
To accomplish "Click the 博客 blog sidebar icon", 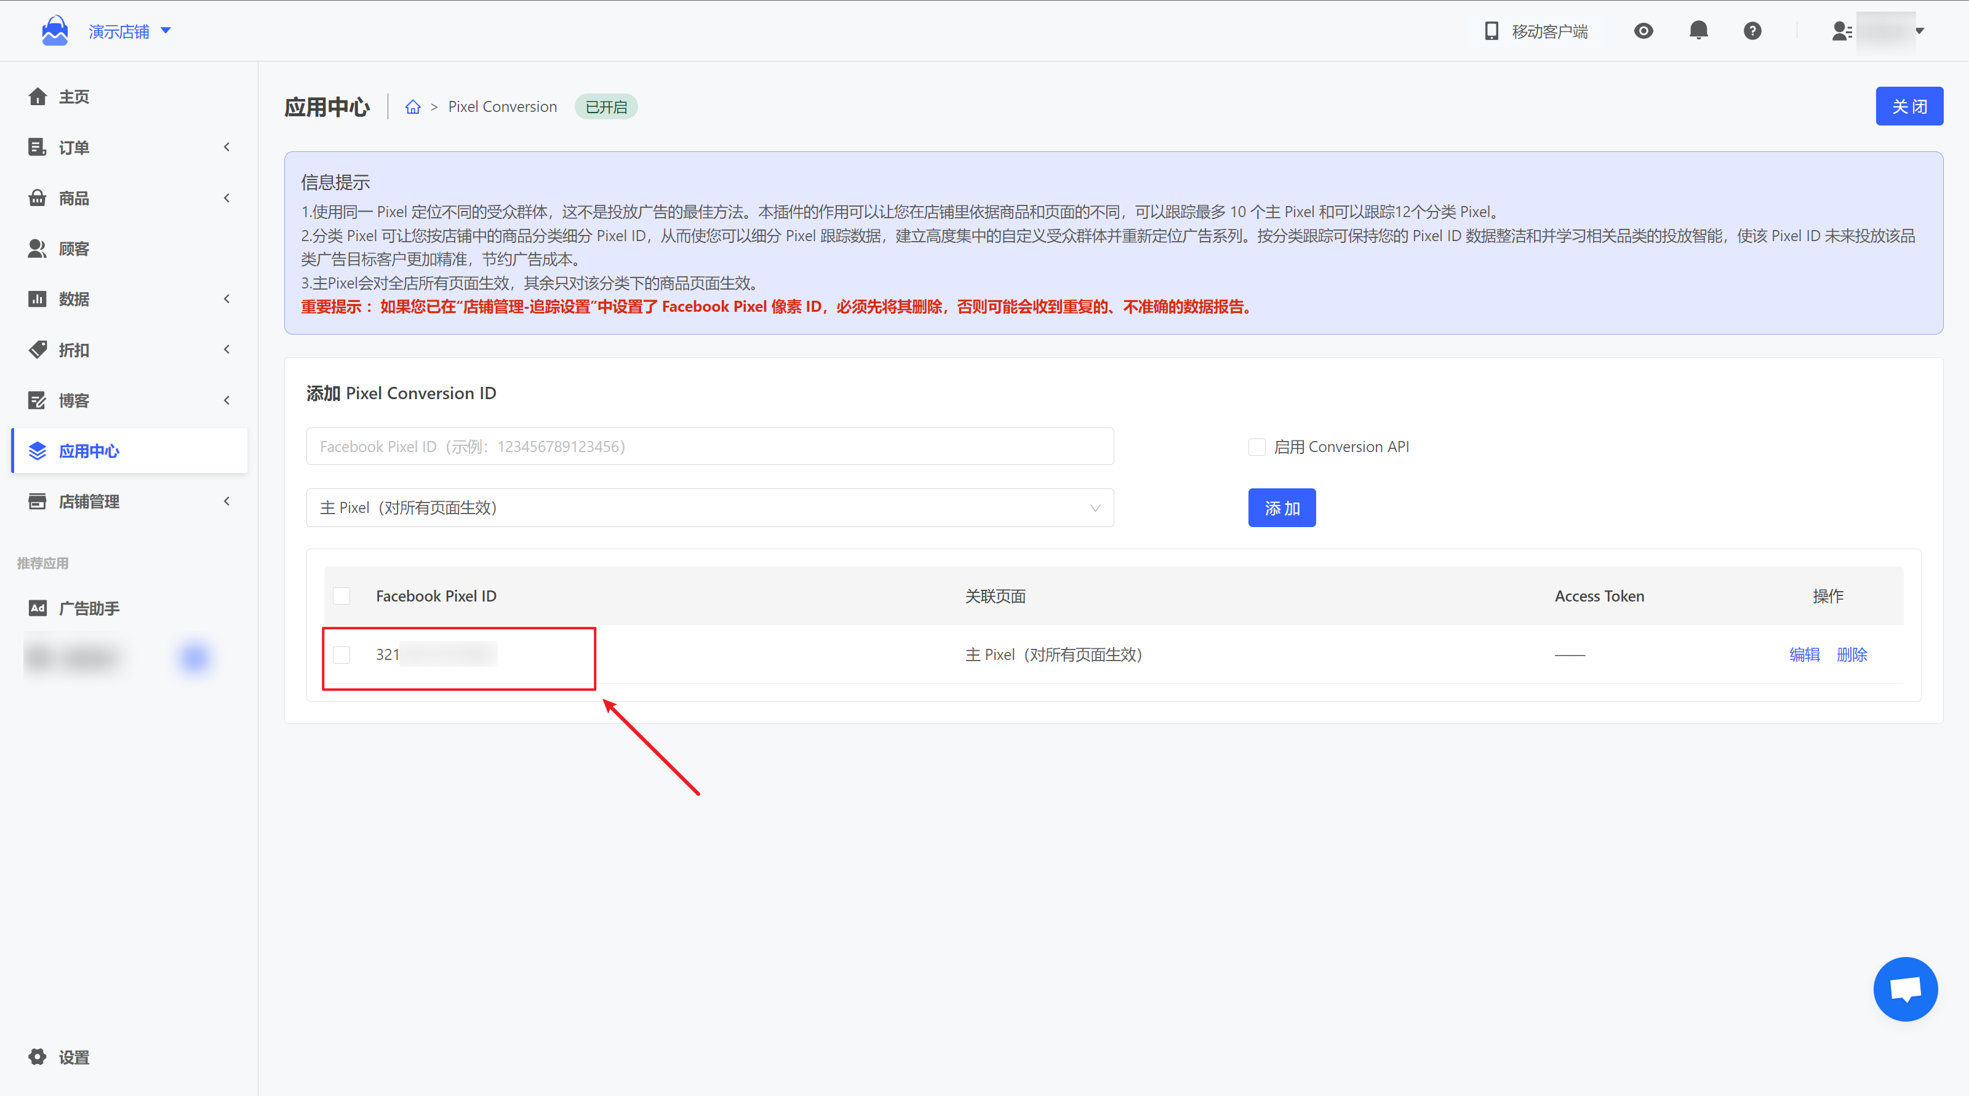I will click(x=38, y=400).
